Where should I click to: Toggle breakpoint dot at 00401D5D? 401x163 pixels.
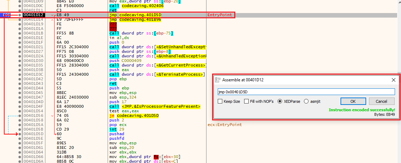coord(20,134)
